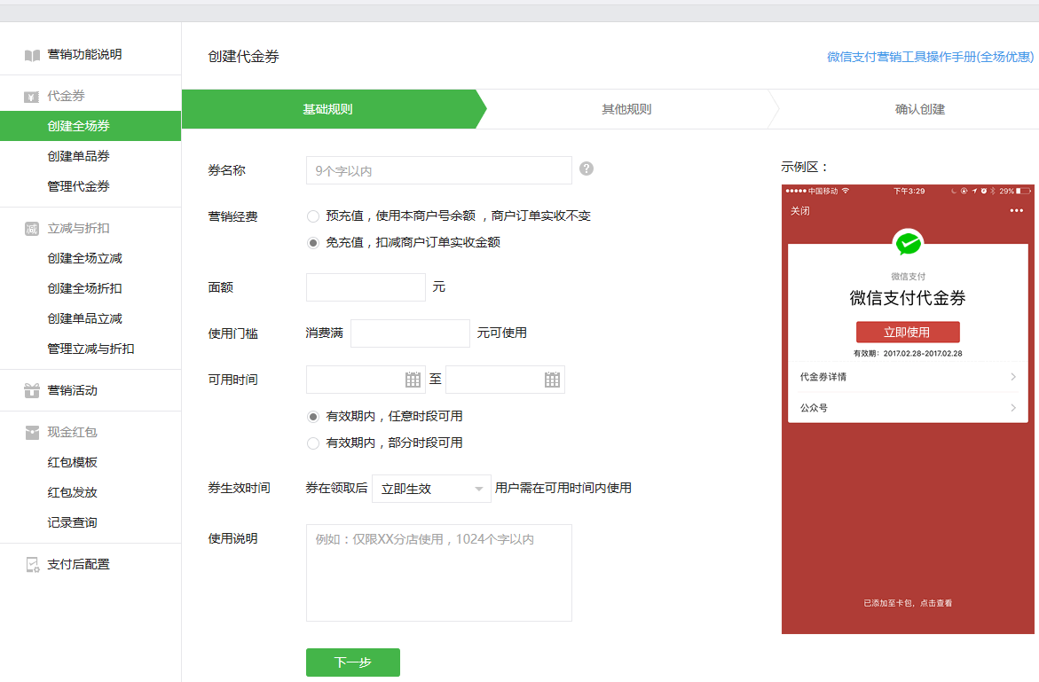Screen dimensions: 1039x682
Task: Click the 立减与折扣 sidebar section header
Action: coord(78,229)
